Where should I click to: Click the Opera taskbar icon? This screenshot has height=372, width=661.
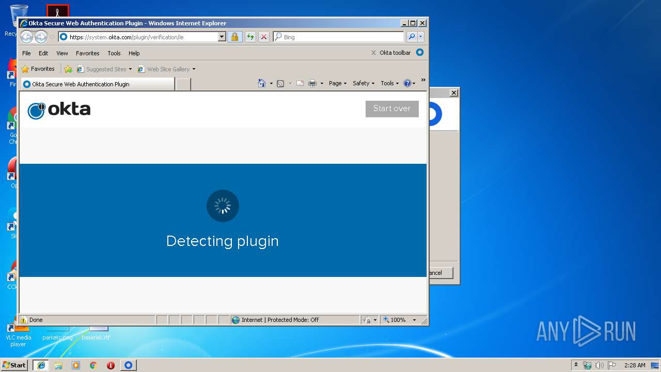111,365
